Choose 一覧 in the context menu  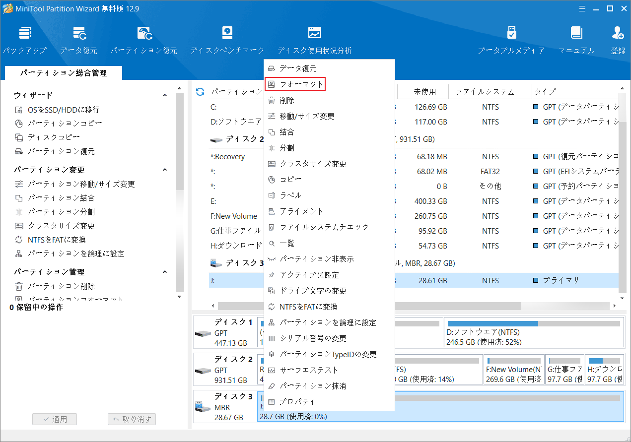[x=329, y=243]
